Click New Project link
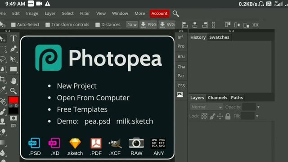288x162 pixels. click(x=76, y=86)
